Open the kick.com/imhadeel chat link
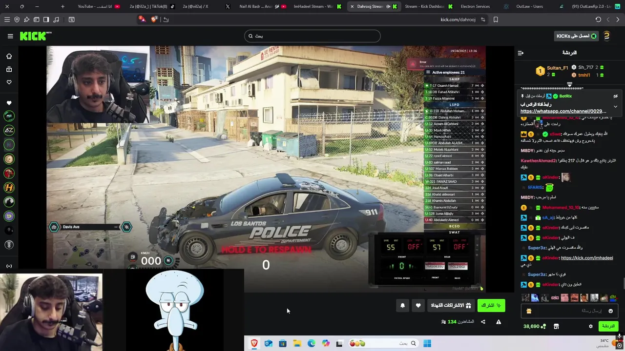This screenshot has width=625, height=351. coord(587,258)
